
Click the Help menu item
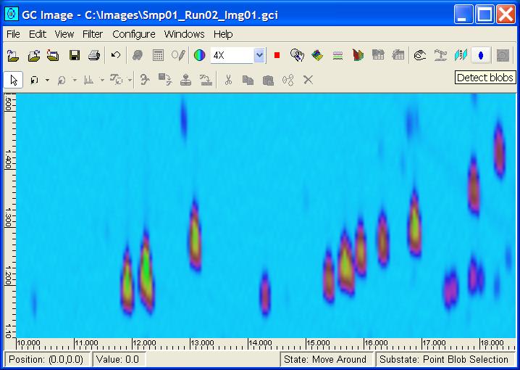pos(223,34)
